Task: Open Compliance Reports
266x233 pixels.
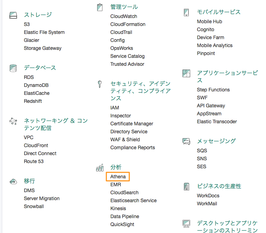Action: 133,147
